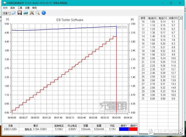
Task: Select table row number 10
Action: (x=143, y=22)
